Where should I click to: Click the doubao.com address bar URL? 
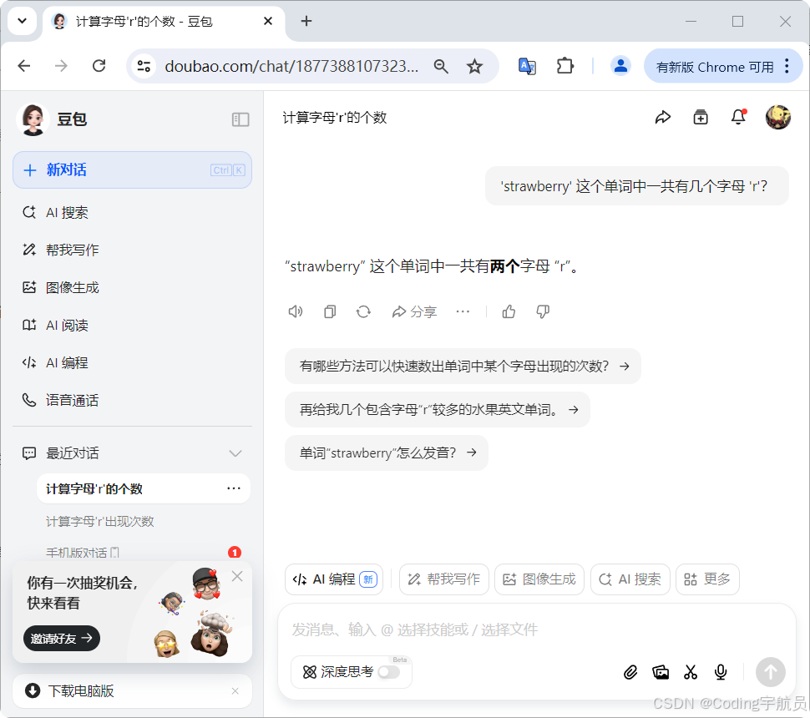pos(291,66)
